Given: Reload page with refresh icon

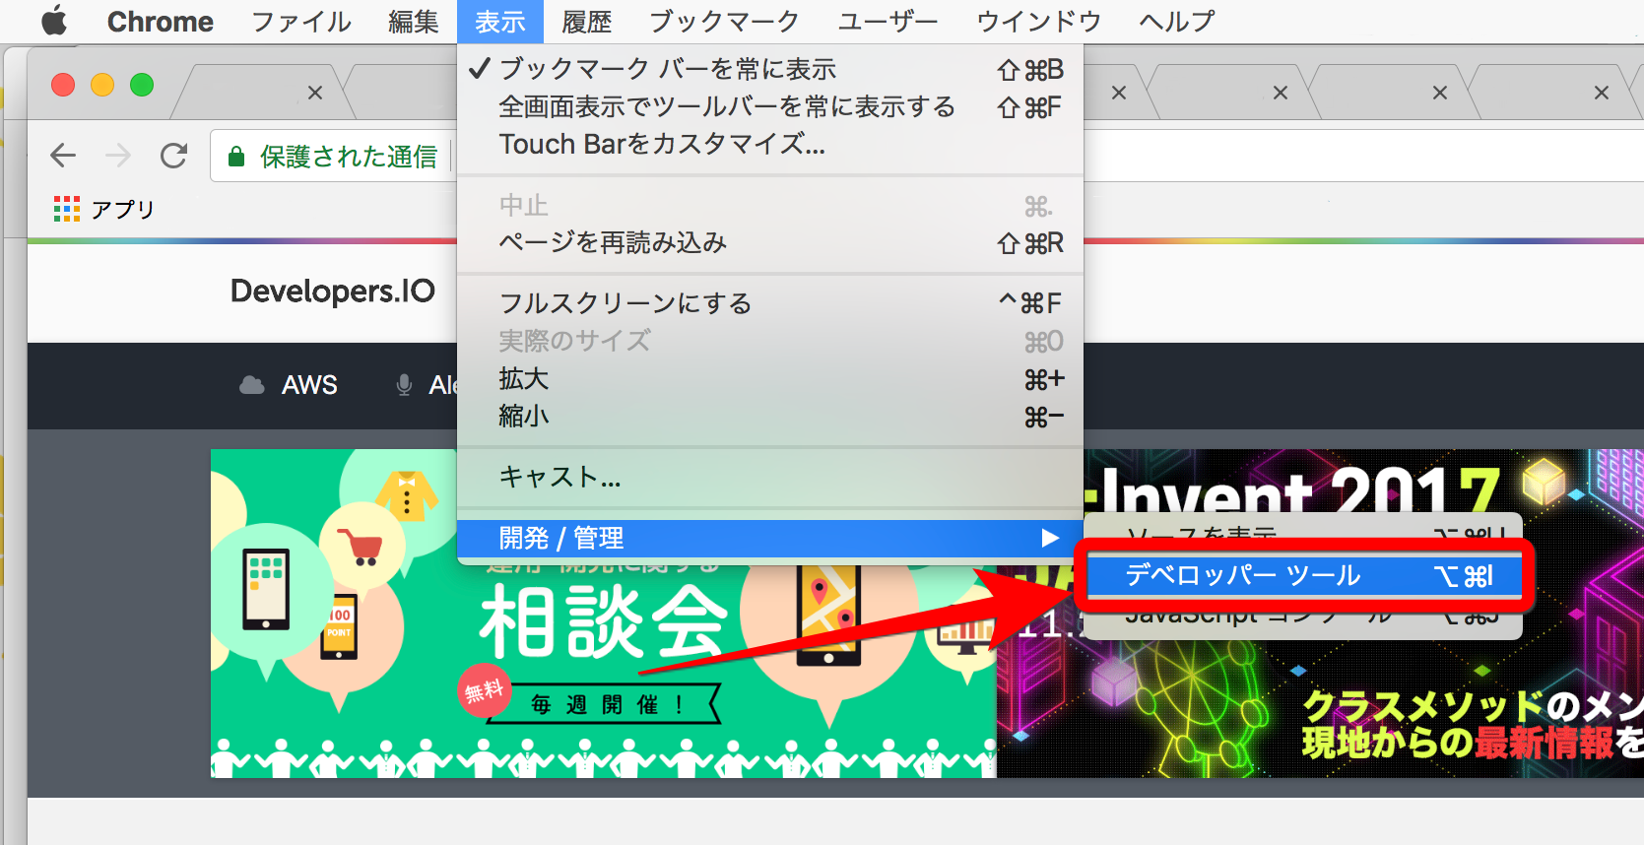Looking at the screenshot, I should point(174,156).
